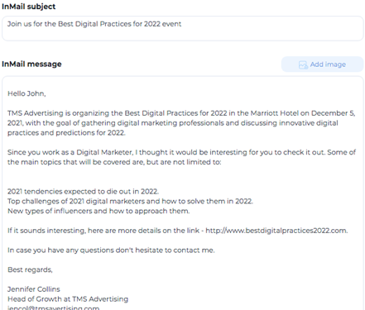
Task: Click the 'Join us for the Best Digital Practices' subject text
Action: click(x=94, y=24)
